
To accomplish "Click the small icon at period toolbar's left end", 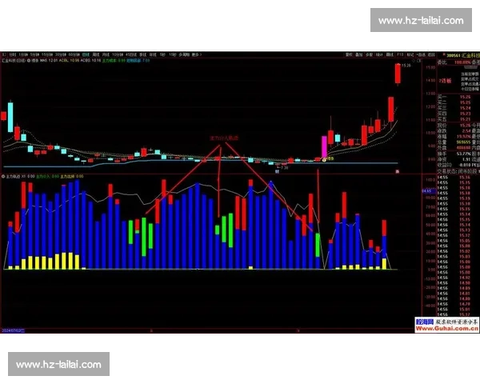I will [3, 54].
